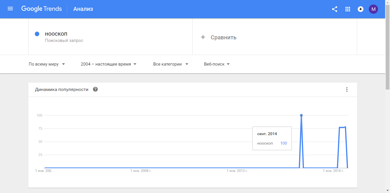The image size is (390, 193).
Task: Open help for Динамика популярности
Action: coord(95,89)
